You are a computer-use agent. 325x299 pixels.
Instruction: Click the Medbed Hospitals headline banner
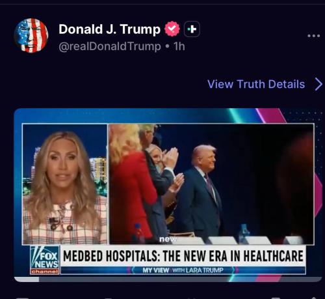click(x=183, y=256)
